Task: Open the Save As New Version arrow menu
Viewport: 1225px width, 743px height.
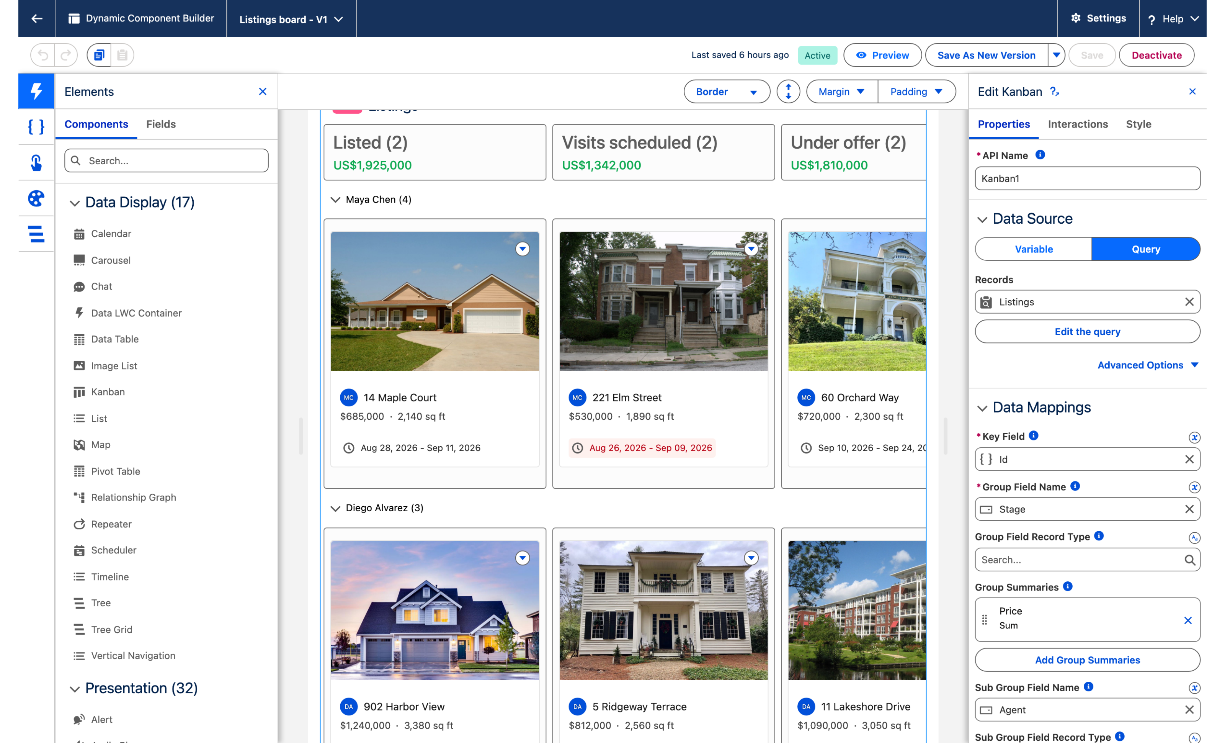Action: click(x=1056, y=55)
